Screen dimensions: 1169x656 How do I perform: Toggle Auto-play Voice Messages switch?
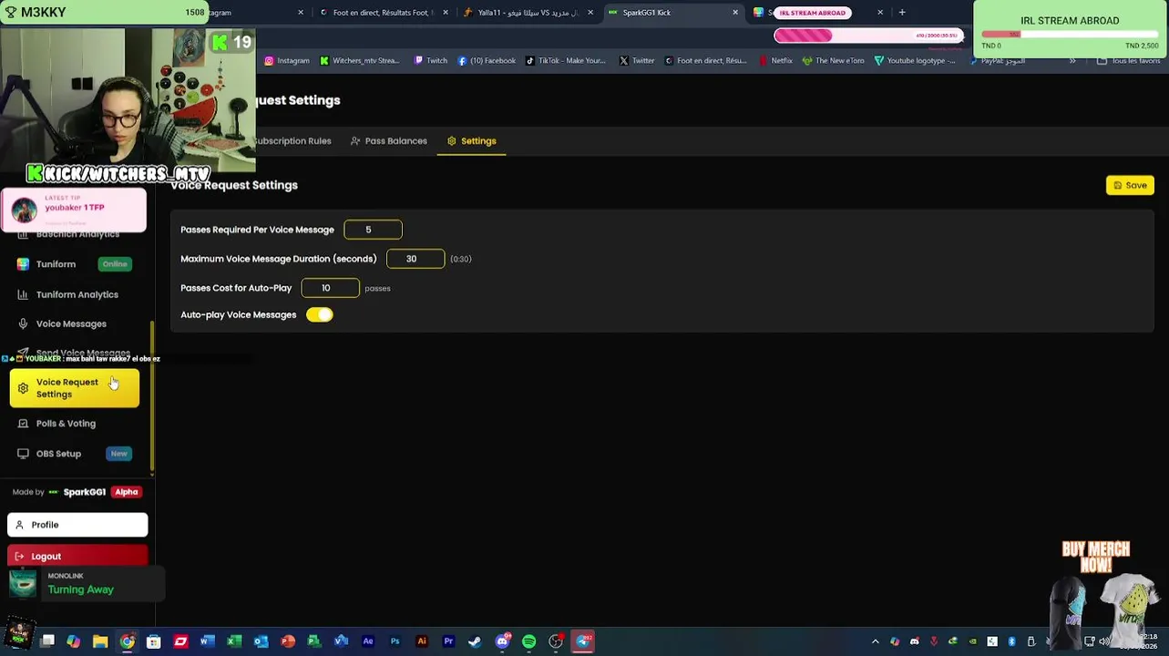coord(320,314)
